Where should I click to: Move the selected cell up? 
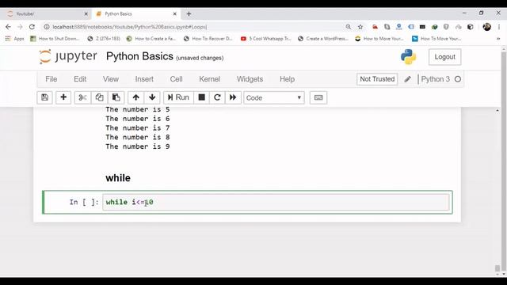135,97
